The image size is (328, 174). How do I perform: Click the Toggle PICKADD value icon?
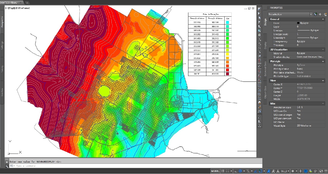315,14
